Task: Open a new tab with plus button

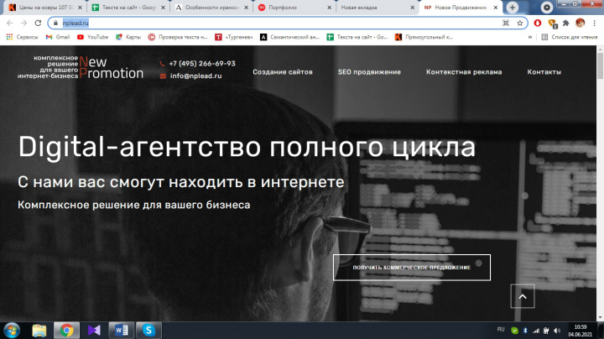Action: (513, 8)
